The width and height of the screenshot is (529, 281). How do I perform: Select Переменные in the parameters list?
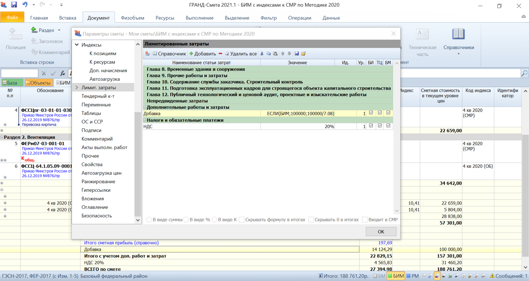pyautogui.click(x=96, y=105)
